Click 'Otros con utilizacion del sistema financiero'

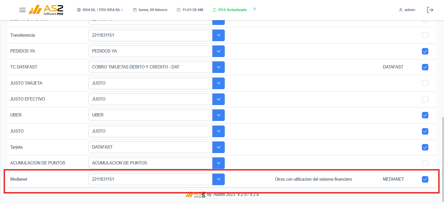click(x=314, y=179)
